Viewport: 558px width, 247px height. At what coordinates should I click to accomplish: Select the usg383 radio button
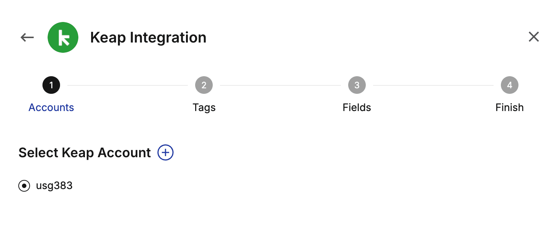(x=24, y=186)
